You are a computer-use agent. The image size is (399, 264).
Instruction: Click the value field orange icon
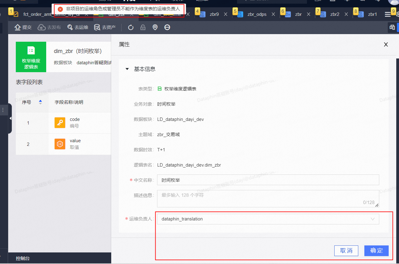[60, 144]
